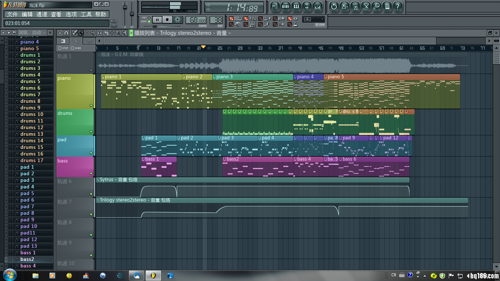This screenshot has width=500, height=281.
Task: Choose the Select marquee tool in playlist
Action: [x=112, y=33]
